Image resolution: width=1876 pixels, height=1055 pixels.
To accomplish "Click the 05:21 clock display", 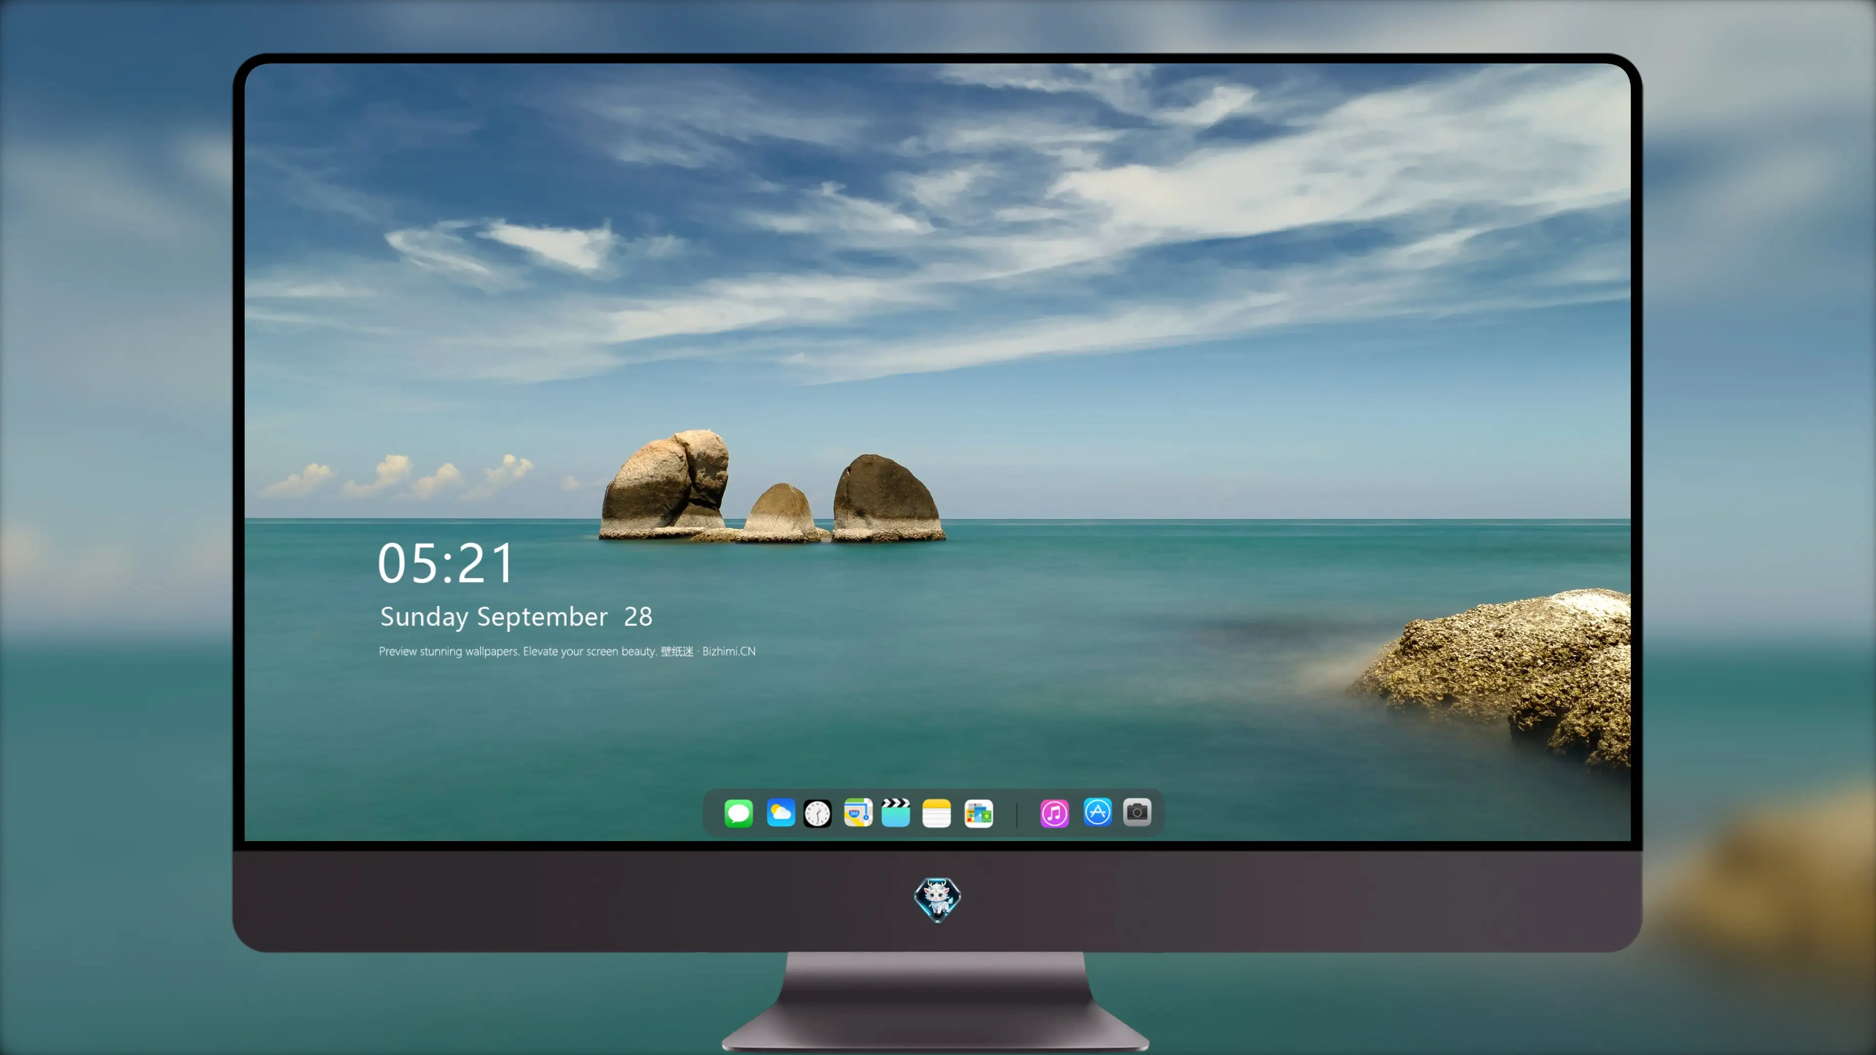I will coord(446,564).
